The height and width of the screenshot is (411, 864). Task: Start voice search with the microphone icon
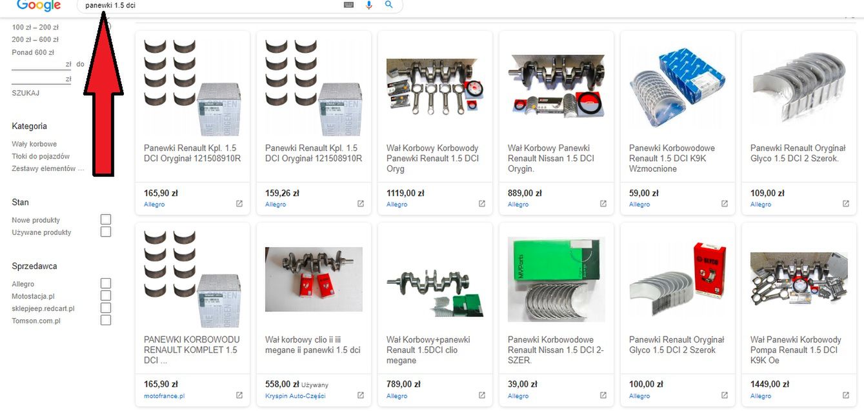369,5
